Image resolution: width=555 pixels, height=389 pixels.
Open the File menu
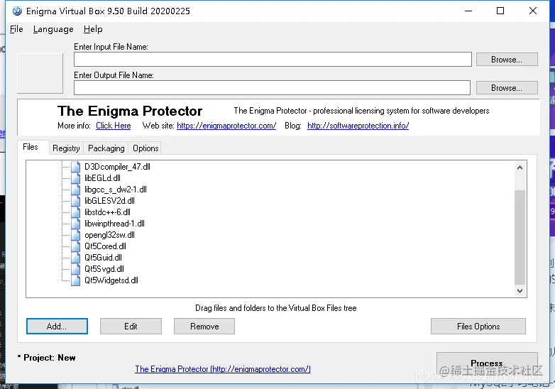(16, 29)
